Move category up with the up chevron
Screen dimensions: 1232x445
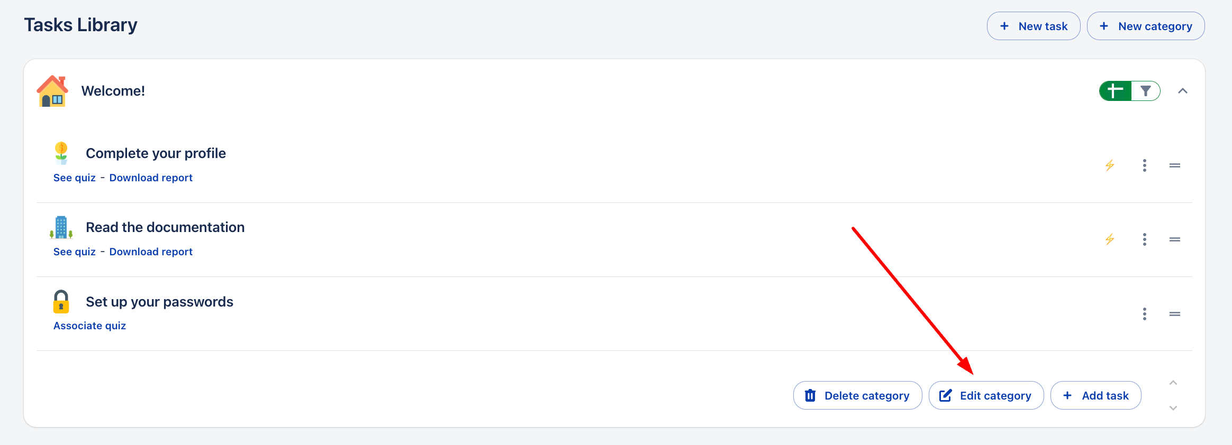click(1173, 383)
